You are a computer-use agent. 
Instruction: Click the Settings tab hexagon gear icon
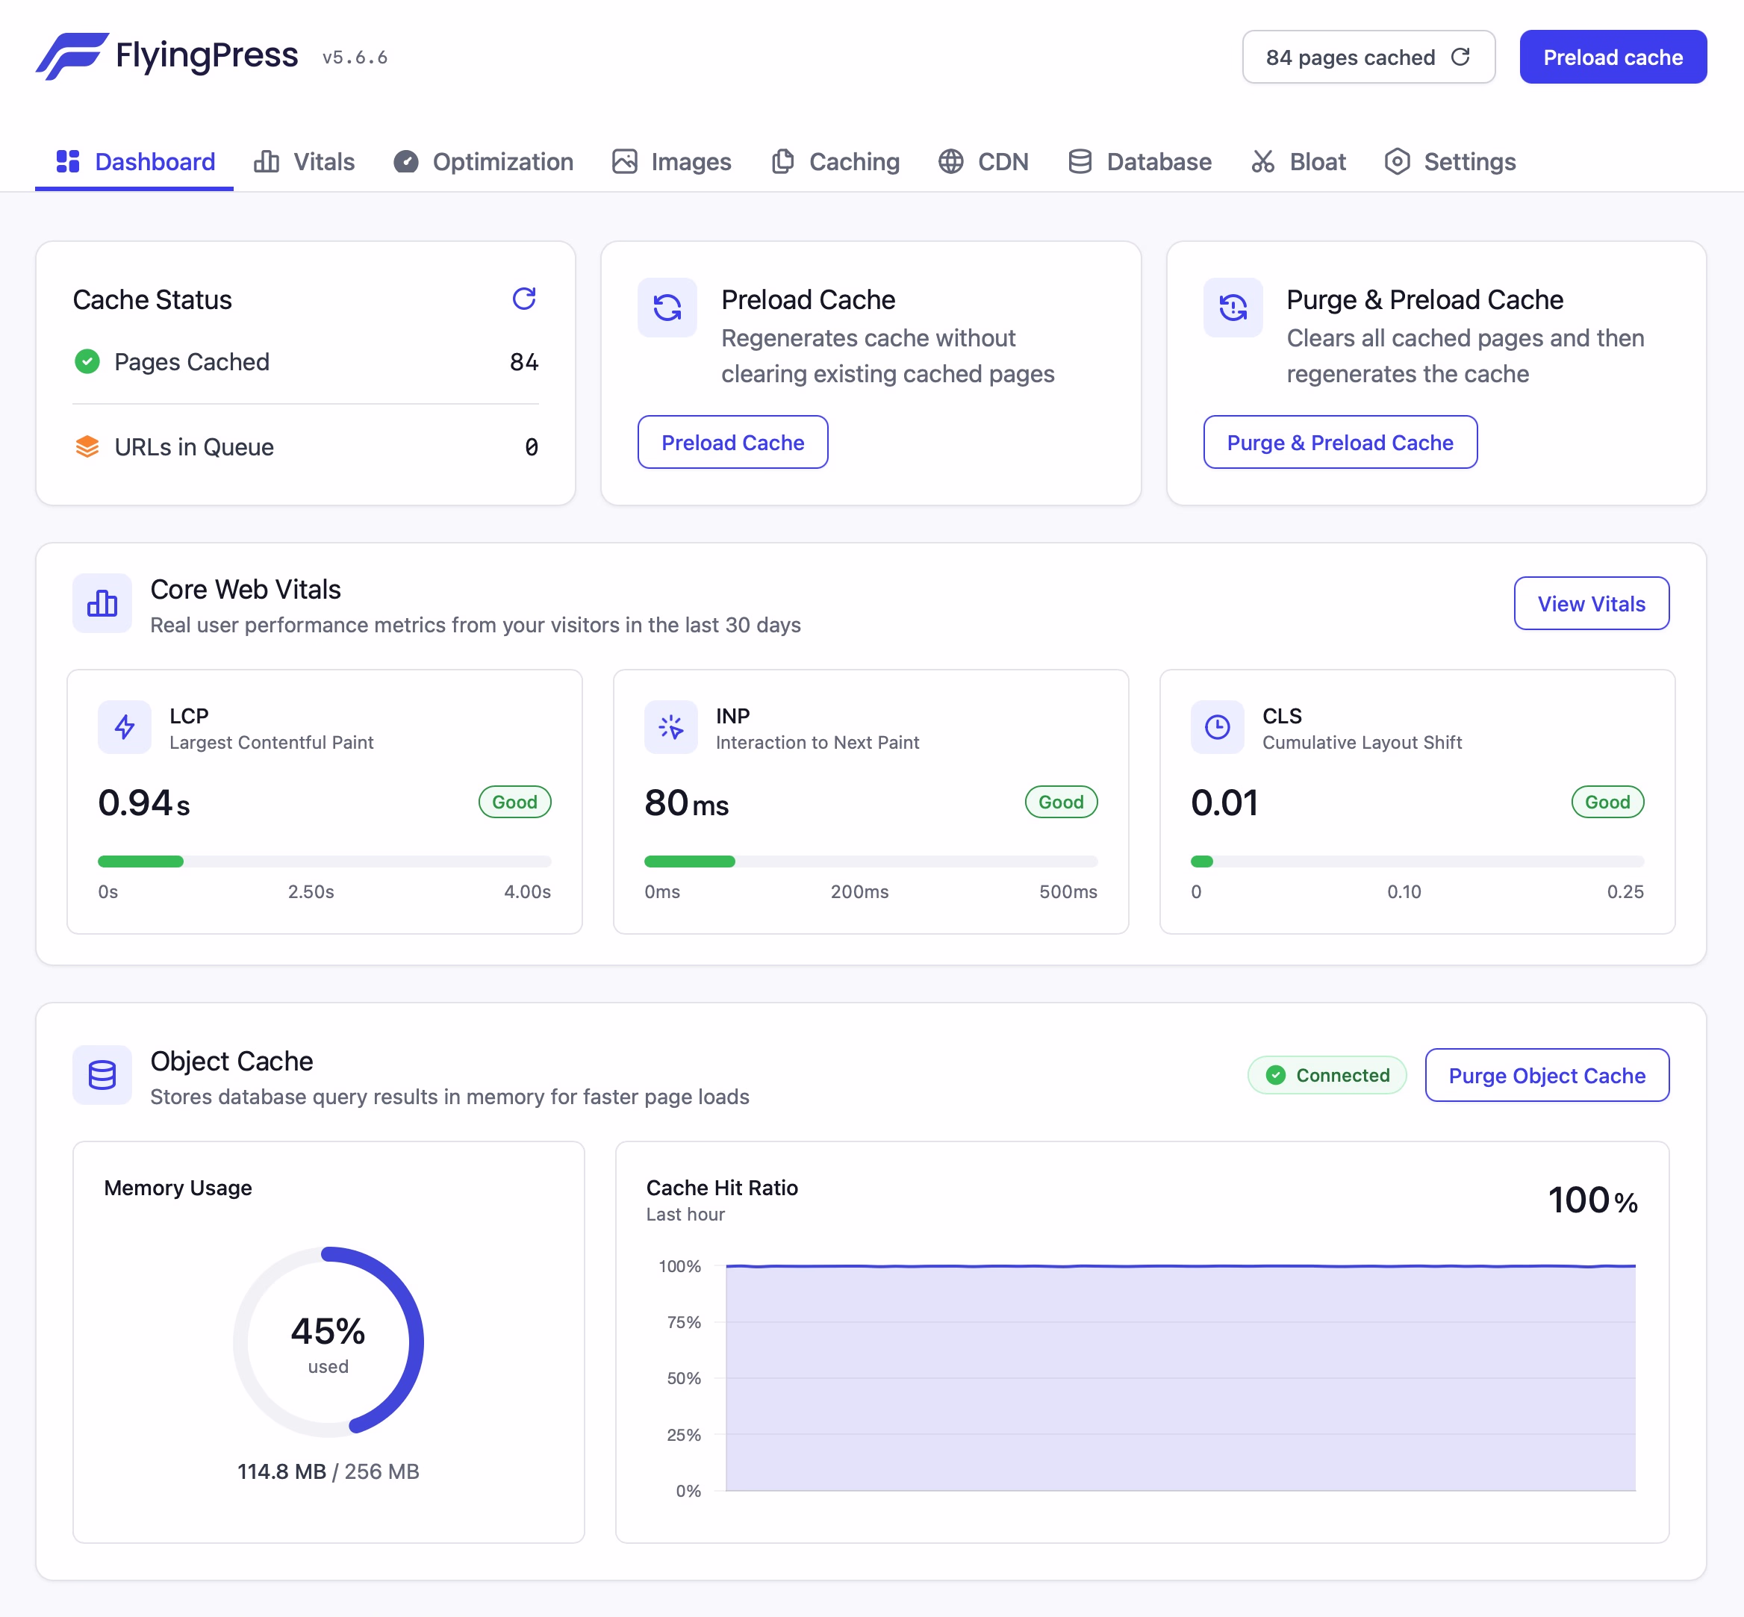(1397, 161)
